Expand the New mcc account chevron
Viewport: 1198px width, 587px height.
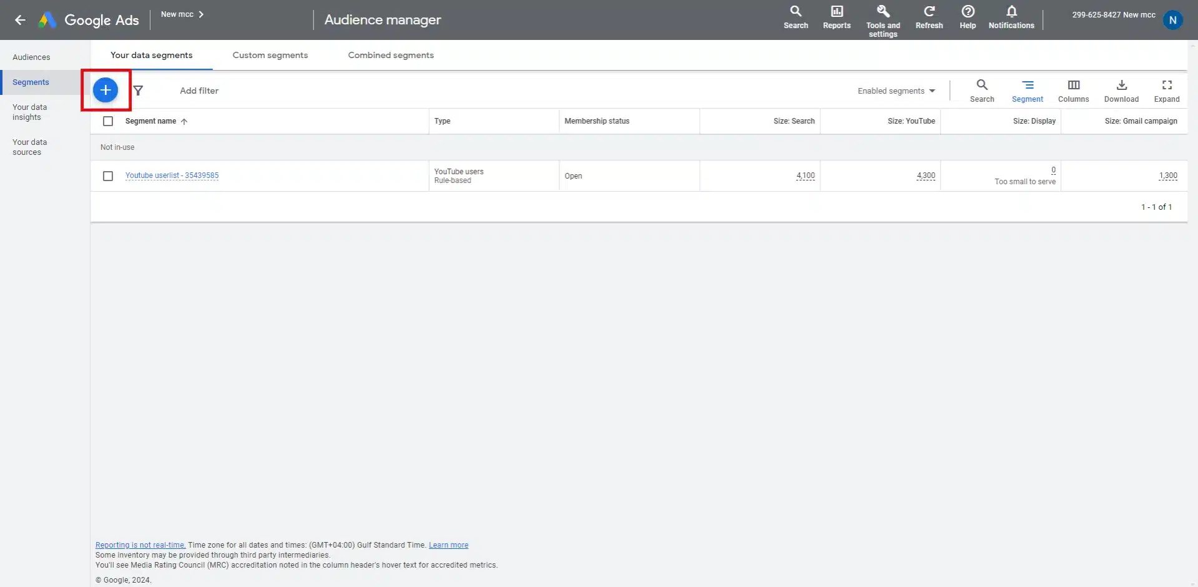point(201,14)
